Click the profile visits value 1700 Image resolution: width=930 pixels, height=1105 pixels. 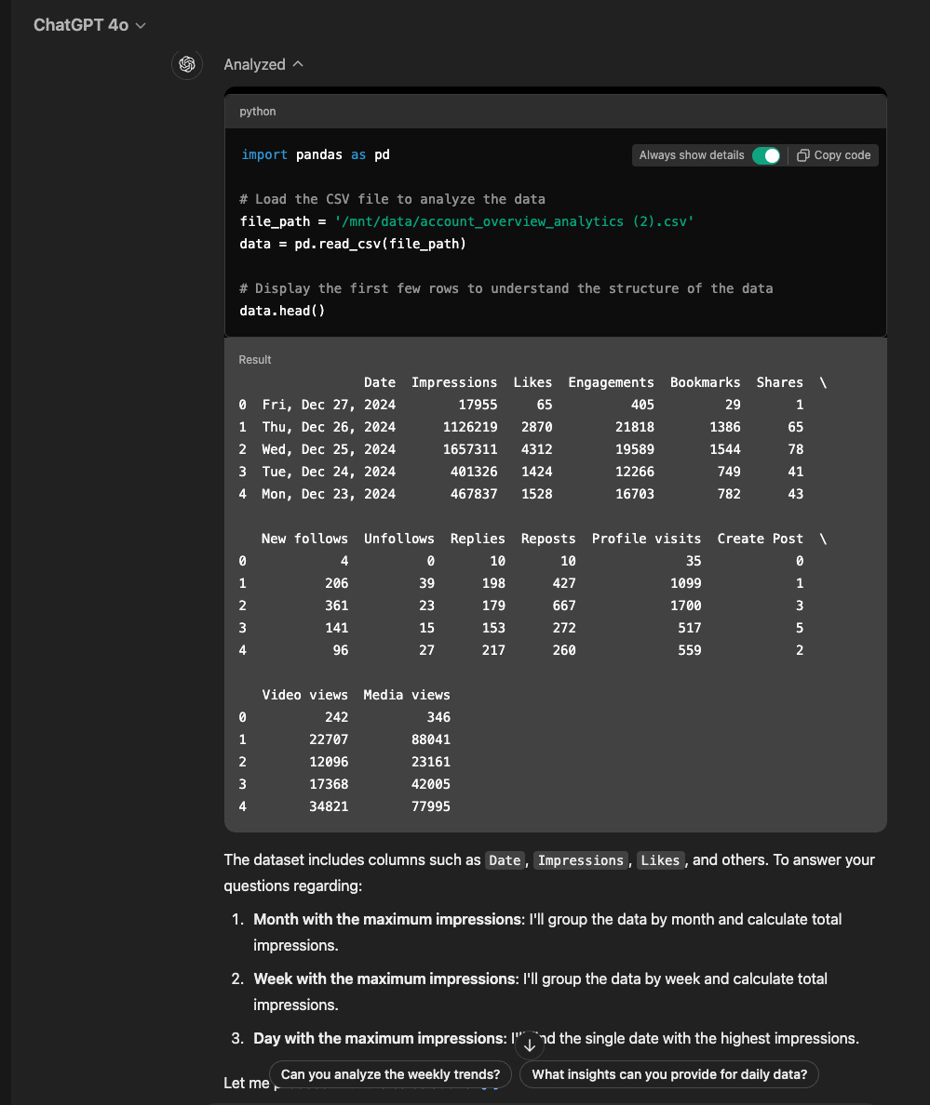tap(685, 606)
